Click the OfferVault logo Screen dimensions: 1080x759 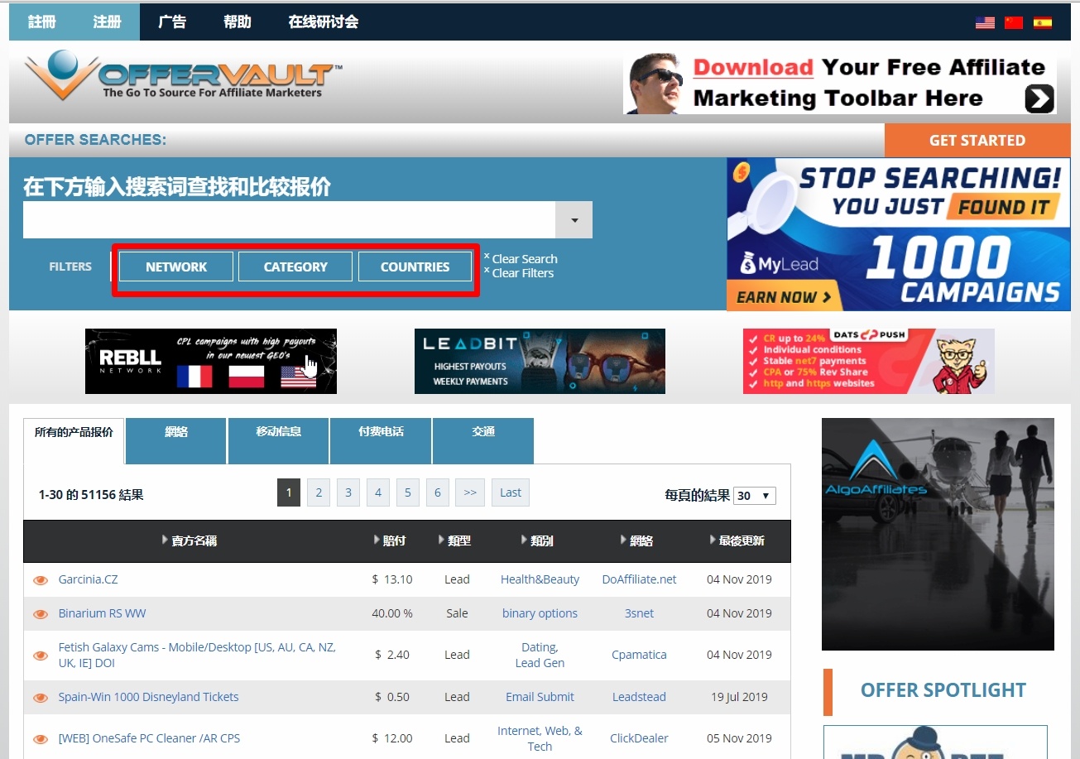(x=182, y=76)
